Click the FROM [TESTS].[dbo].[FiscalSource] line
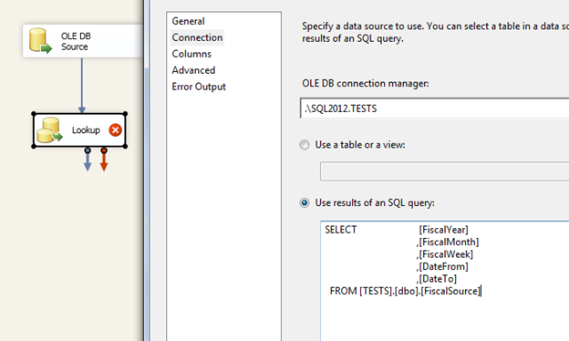The image size is (569, 341). point(405,291)
